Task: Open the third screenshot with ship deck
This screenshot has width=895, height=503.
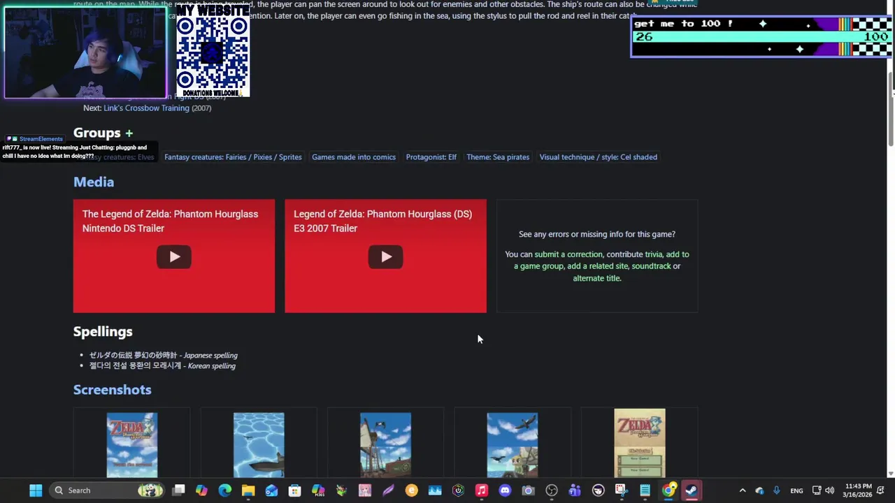Action: tap(385, 445)
